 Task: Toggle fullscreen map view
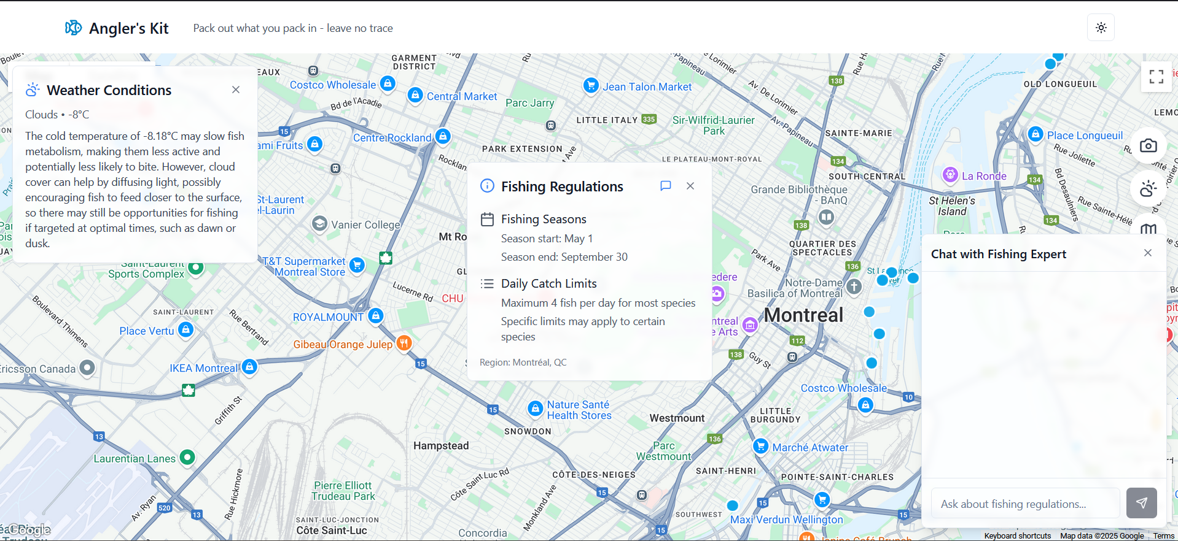click(1157, 77)
